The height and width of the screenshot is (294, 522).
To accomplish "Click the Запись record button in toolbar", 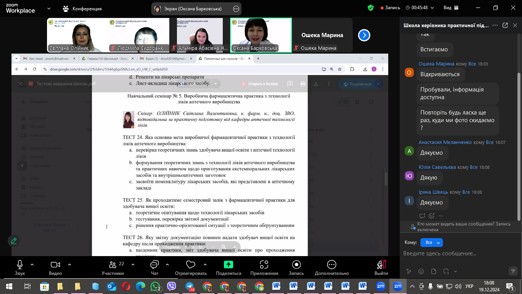I will point(296,268).
